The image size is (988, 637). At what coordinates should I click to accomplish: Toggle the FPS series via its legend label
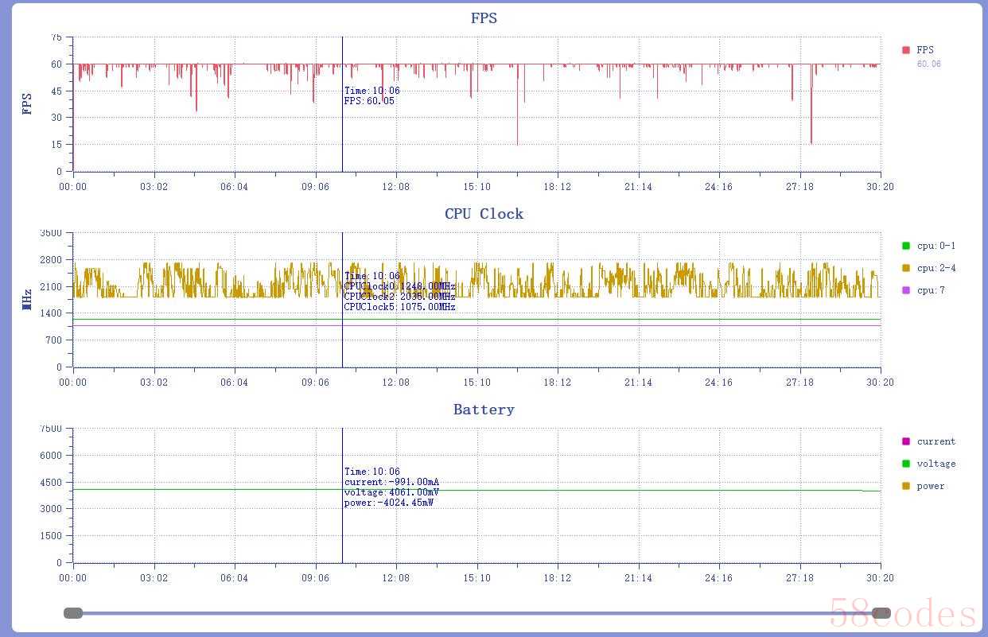925,50
